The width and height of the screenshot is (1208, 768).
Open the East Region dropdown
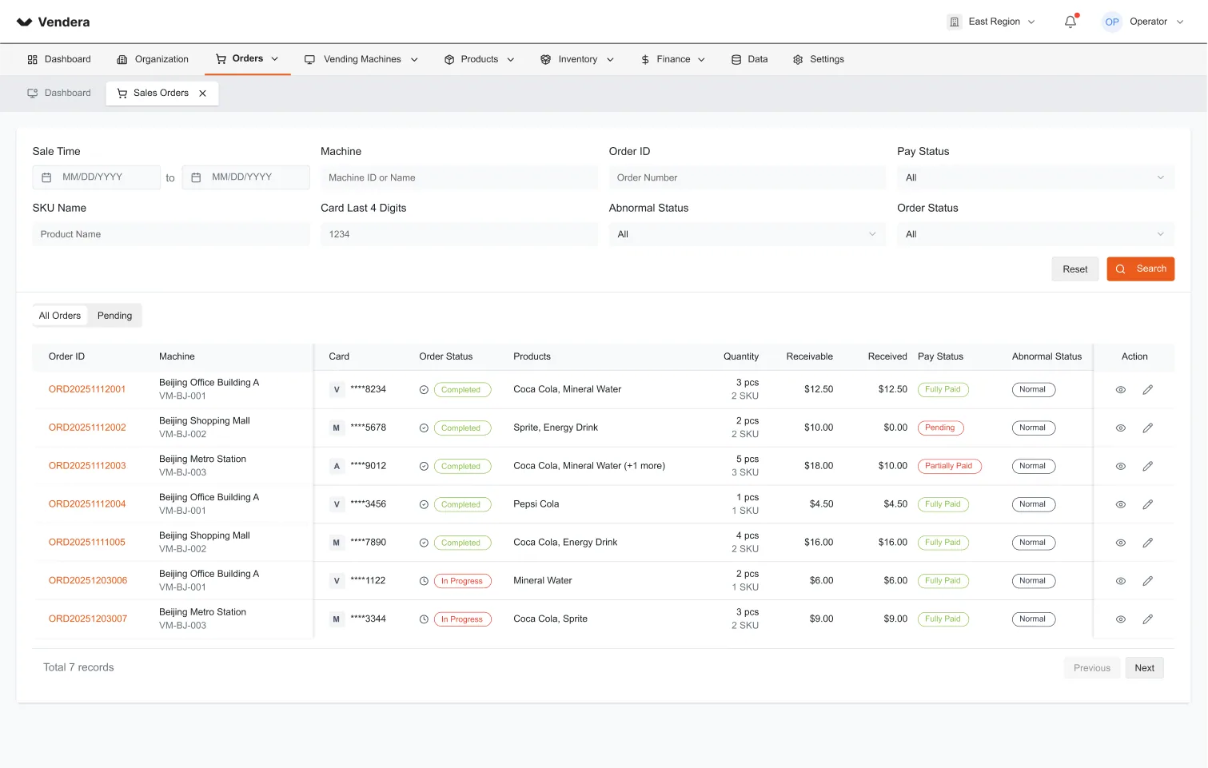click(x=991, y=22)
